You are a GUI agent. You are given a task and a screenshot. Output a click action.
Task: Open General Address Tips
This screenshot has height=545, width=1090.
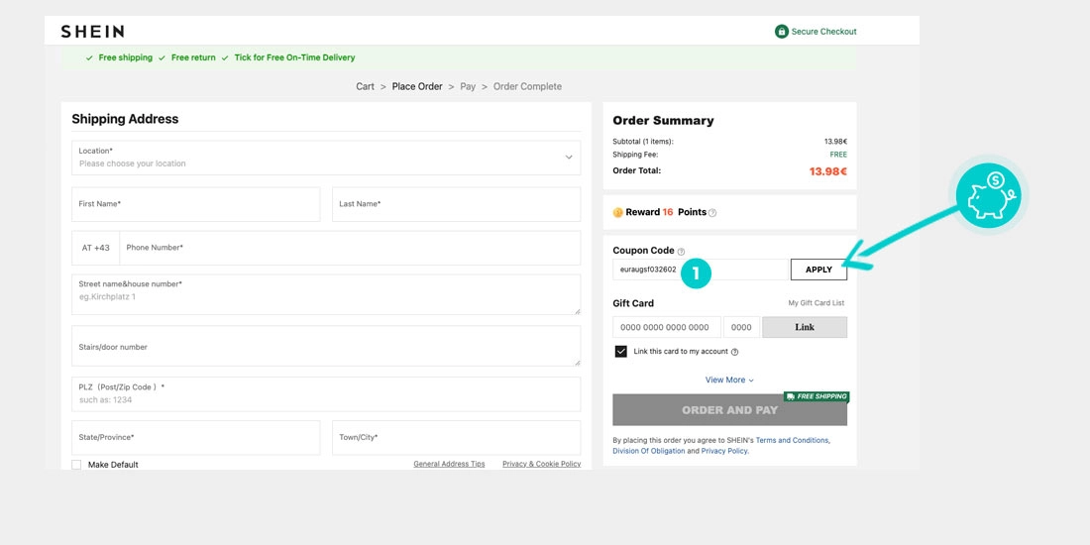[x=449, y=464]
